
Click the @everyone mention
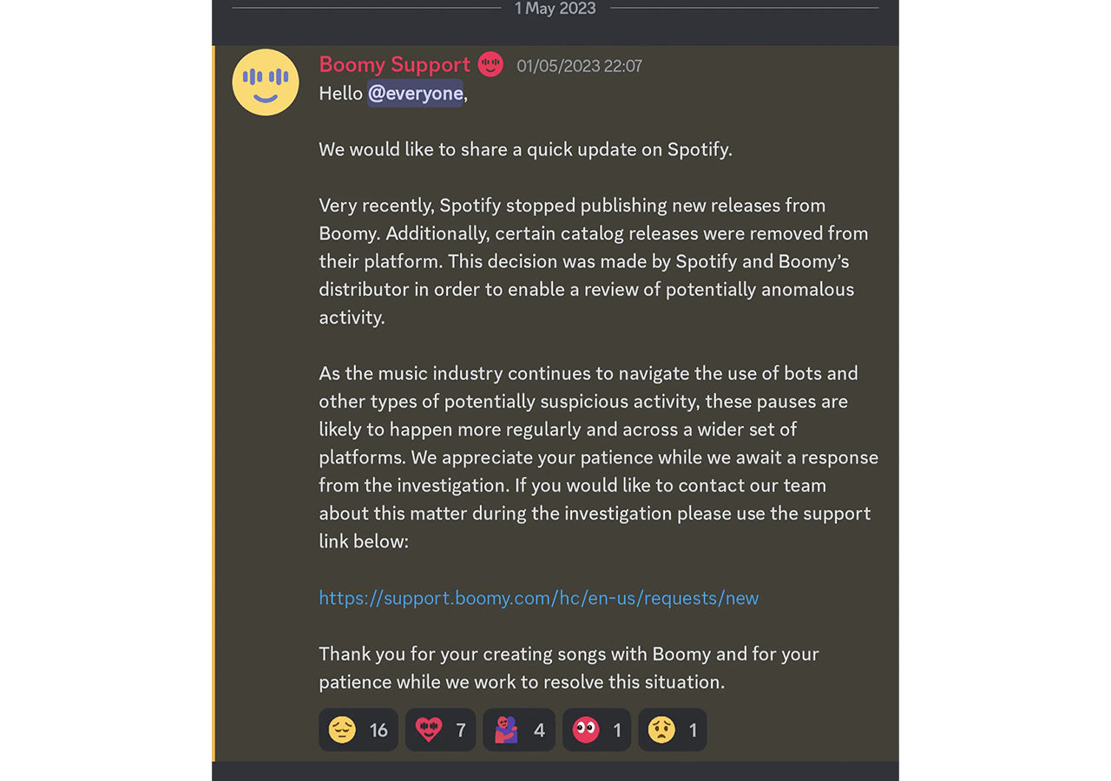[x=415, y=94]
